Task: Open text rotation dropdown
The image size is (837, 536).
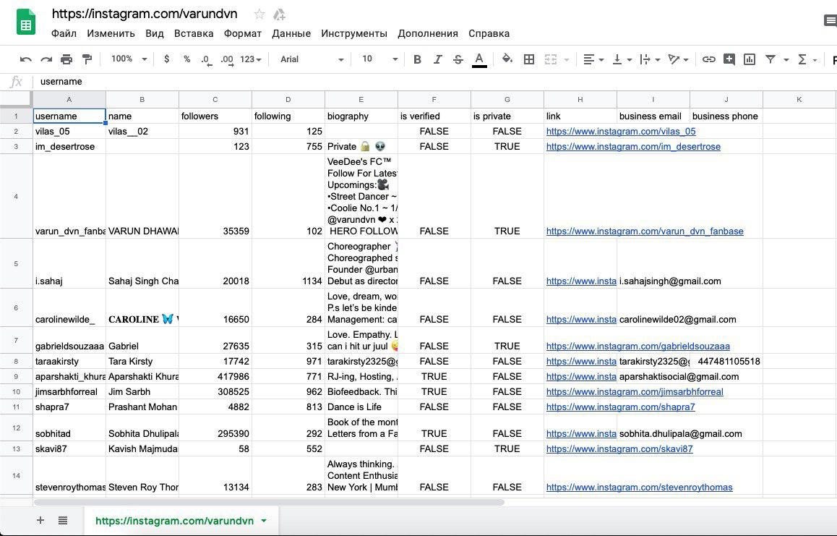Action: point(679,59)
